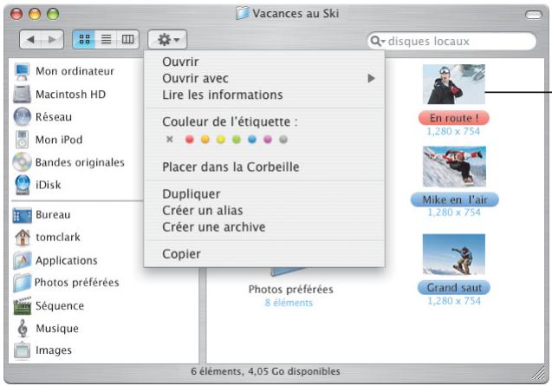Click the Mon iPod device icon
The width and height of the screenshot is (552, 386).
(x=22, y=140)
